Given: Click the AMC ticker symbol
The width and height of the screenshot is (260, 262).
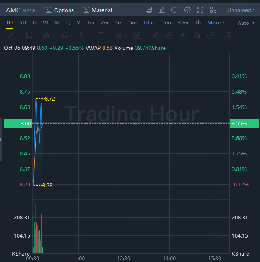Looking at the screenshot, I should [13, 10].
